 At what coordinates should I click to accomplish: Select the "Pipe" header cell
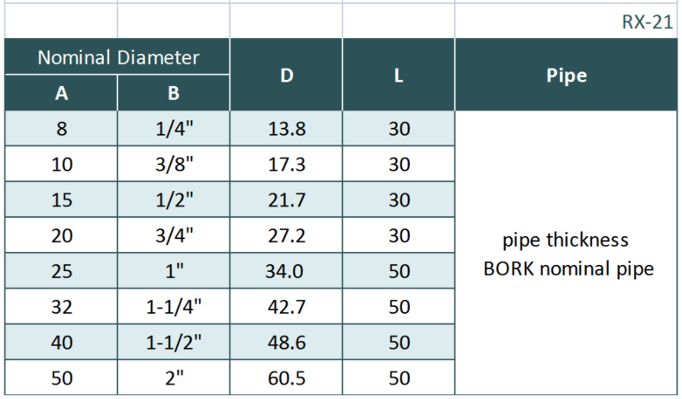[x=567, y=75]
